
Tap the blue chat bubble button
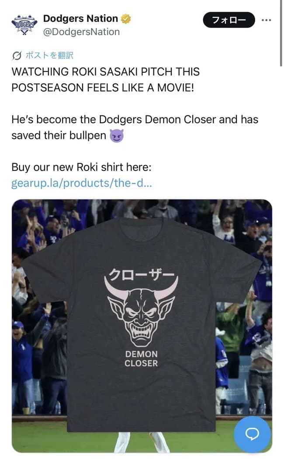tap(252, 434)
